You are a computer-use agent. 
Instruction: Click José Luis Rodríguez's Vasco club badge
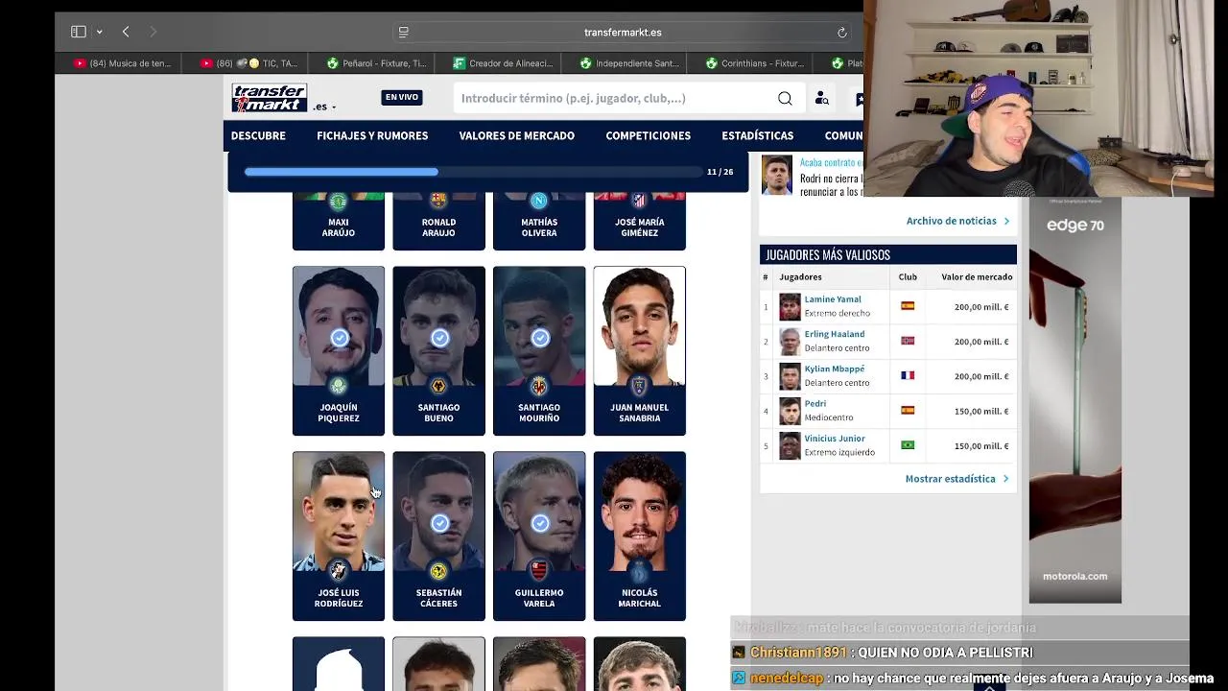pyautogui.click(x=338, y=571)
